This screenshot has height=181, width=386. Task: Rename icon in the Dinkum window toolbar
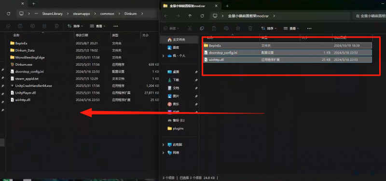[32, 26]
